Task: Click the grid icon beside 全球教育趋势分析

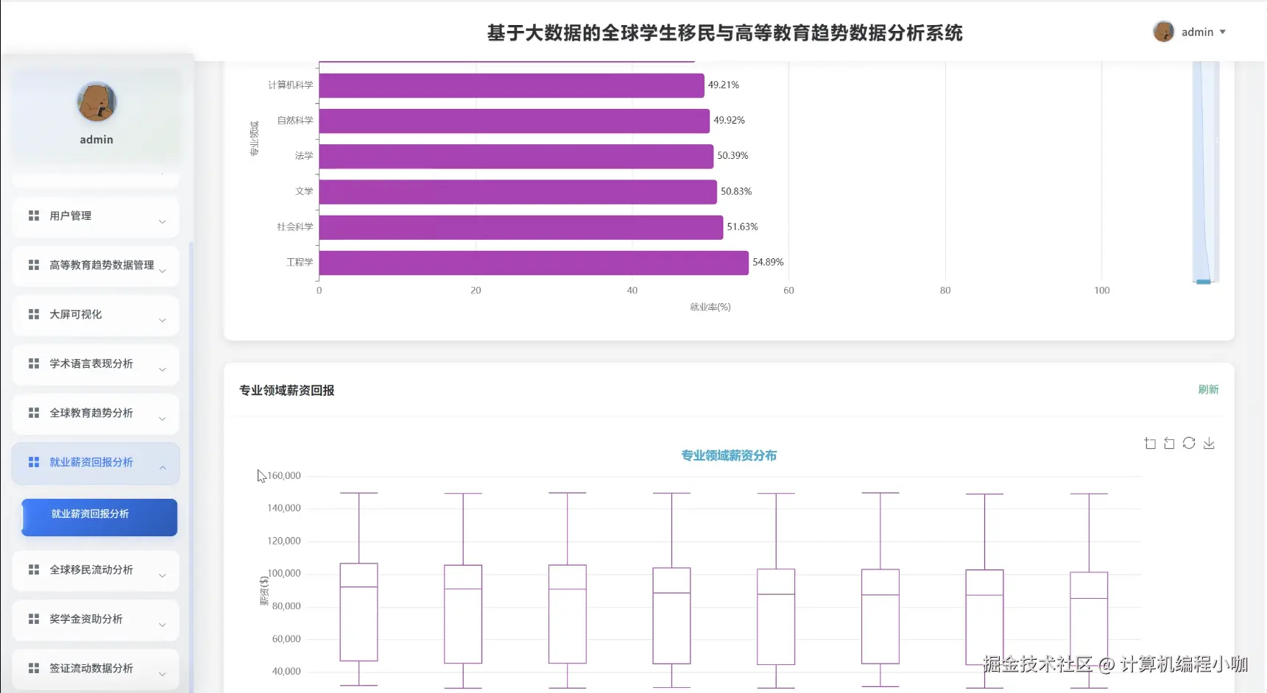Action: click(34, 413)
